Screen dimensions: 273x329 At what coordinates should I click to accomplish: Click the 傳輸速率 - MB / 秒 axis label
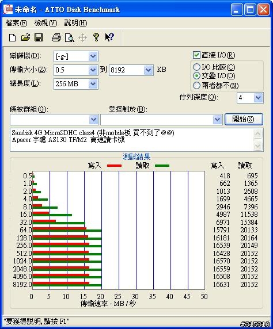pos(108,303)
